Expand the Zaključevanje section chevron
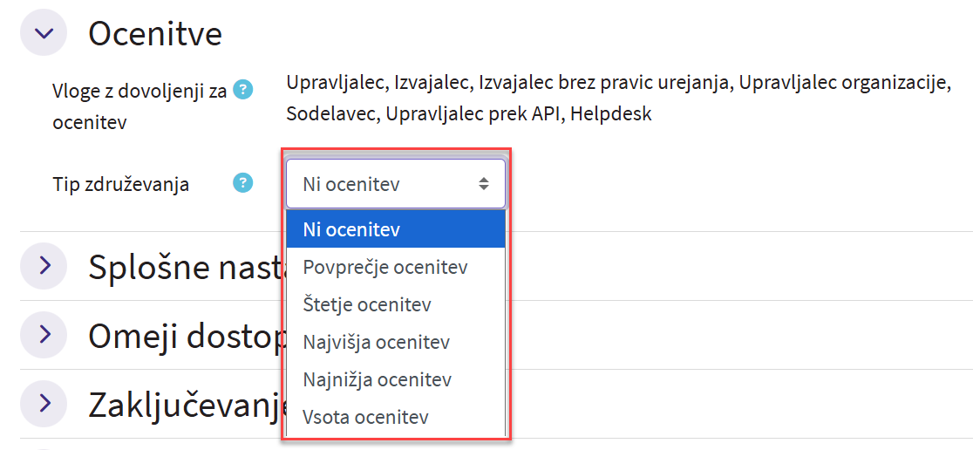The width and height of the screenshot is (973, 450). [44, 403]
